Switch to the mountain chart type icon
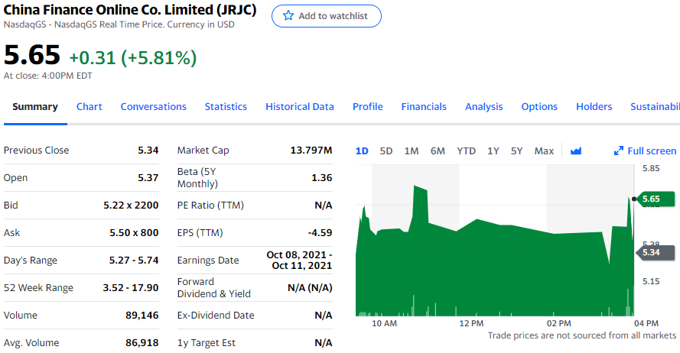 [576, 151]
